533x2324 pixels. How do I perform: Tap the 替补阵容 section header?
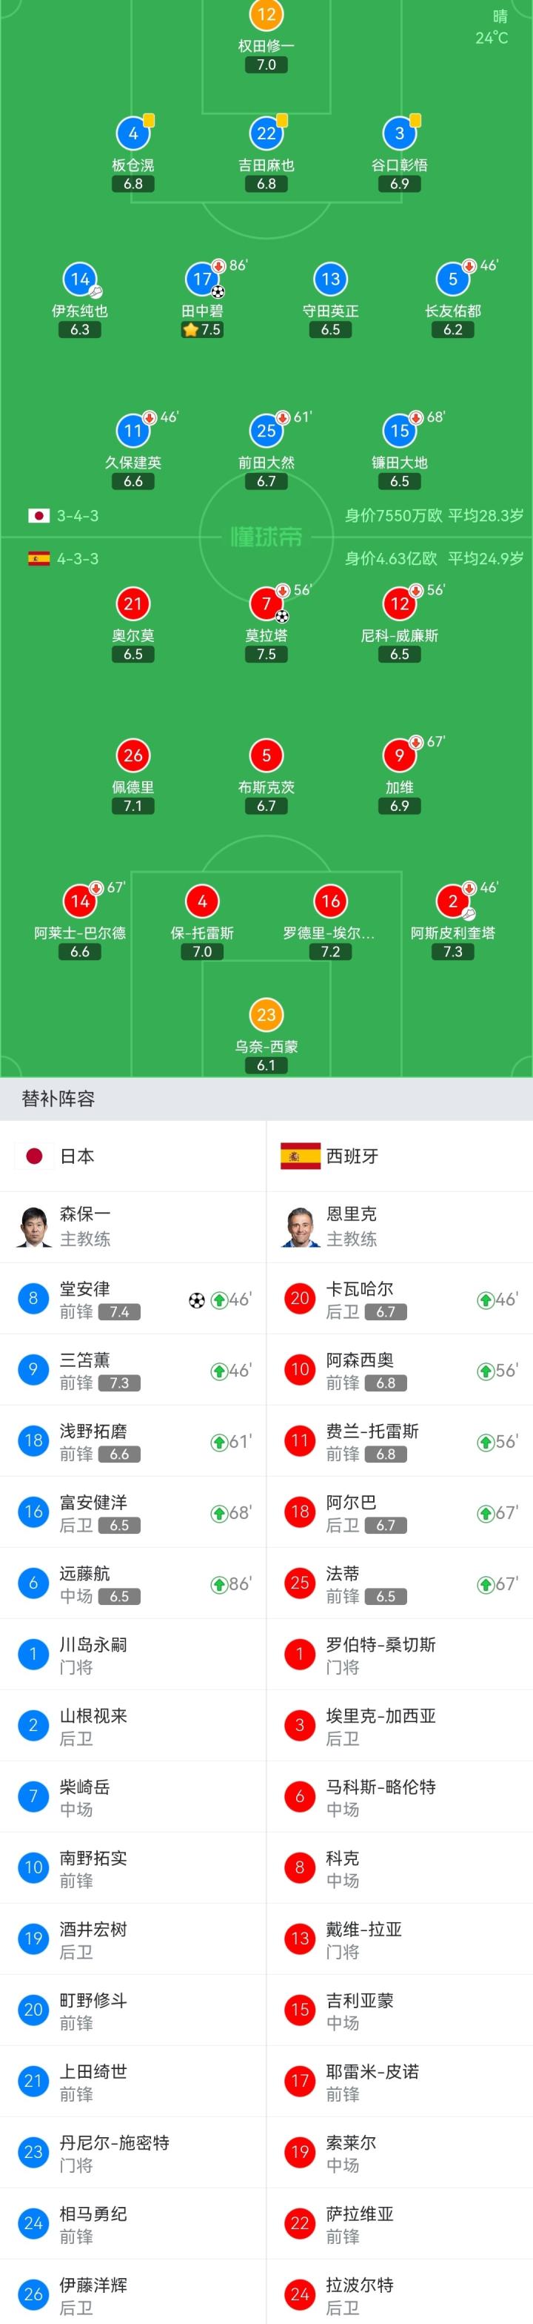[58, 1099]
